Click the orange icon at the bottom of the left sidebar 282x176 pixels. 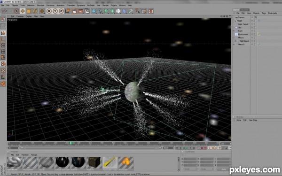click(3, 84)
